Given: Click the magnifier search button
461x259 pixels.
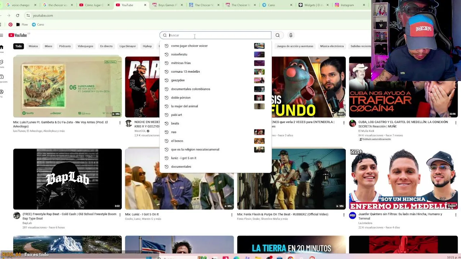Looking at the screenshot, I should (x=277, y=35).
